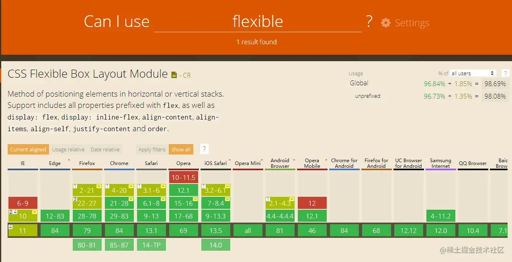Image resolution: width=512 pixels, height=262 pixels.
Task: Select Opera 17-68 cell
Action: pyautogui.click(x=184, y=216)
